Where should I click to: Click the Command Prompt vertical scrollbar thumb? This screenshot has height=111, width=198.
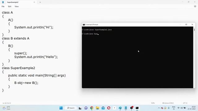click(194, 30)
